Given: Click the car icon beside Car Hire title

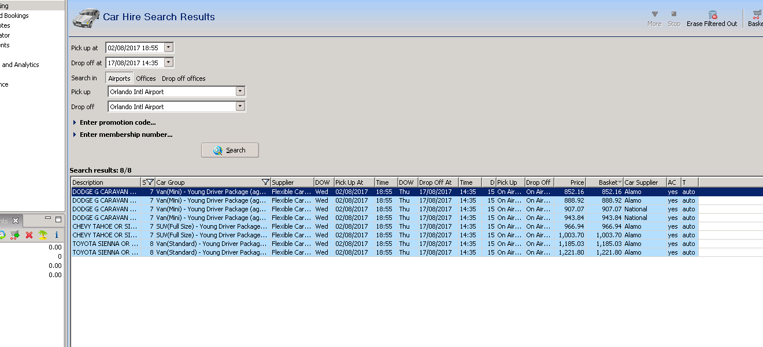Looking at the screenshot, I should coord(86,17).
